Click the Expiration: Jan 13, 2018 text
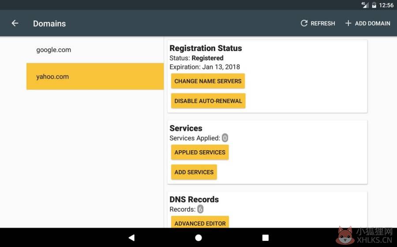Image resolution: width=397 pixels, height=247 pixels. pyautogui.click(x=205, y=67)
